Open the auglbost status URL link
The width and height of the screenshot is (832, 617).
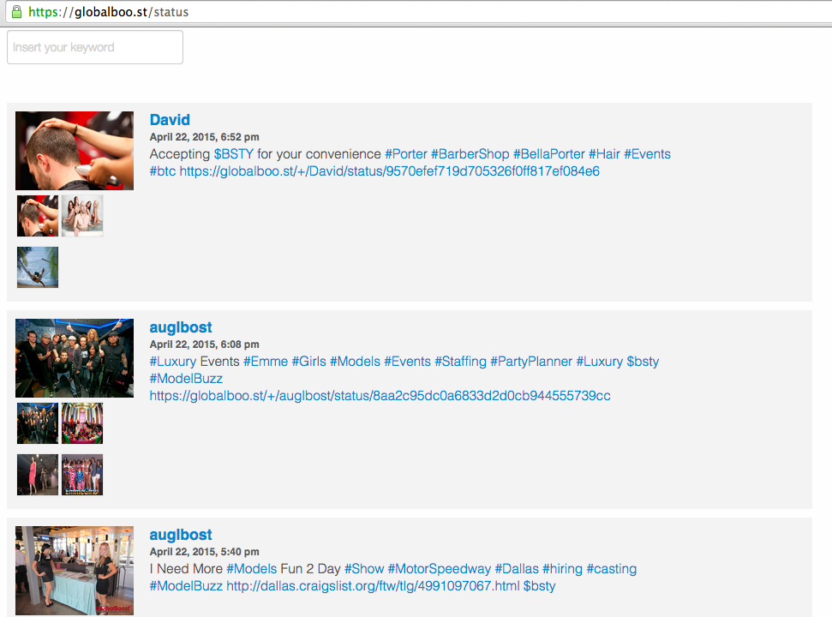click(x=380, y=396)
